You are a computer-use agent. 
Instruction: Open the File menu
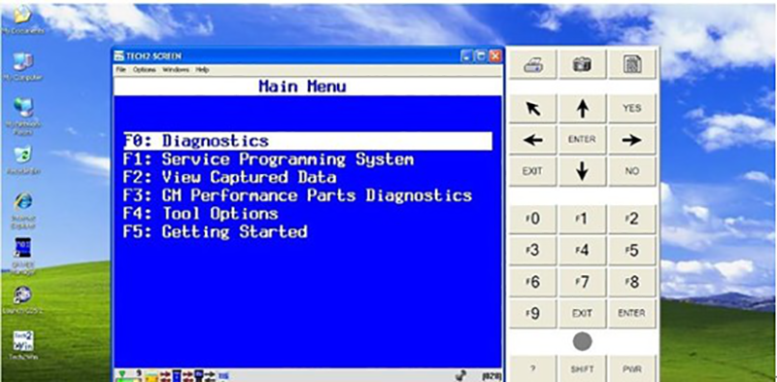(x=120, y=70)
